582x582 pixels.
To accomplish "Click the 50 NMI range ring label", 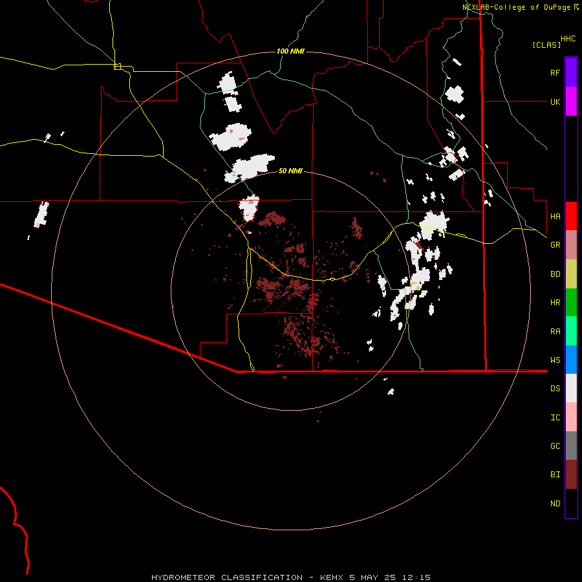I will coord(290,171).
